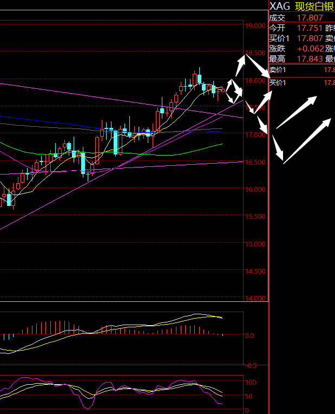Click the magenta KDJ line endpoint
The width and height of the screenshot is (335, 414).
tap(221, 404)
